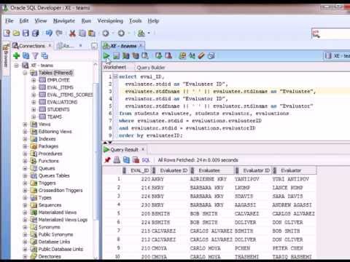Viewport: 350px width, 262px height.
Task: Click the EVAL_ID column header
Action: coord(136,170)
